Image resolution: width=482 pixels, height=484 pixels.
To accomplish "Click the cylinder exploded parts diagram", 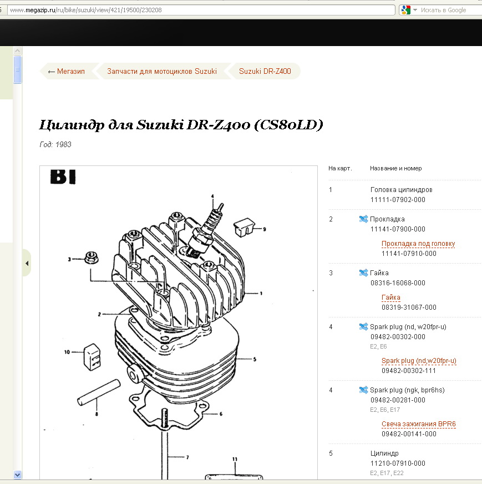I will click(x=179, y=322).
